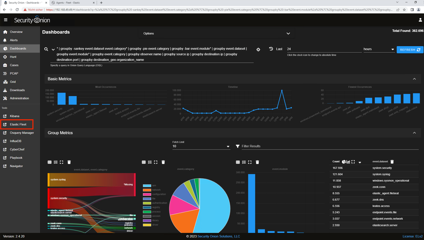The image size is (424, 240).
Task: Open the Fetch Limit dropdown
Action: (201, 146)
